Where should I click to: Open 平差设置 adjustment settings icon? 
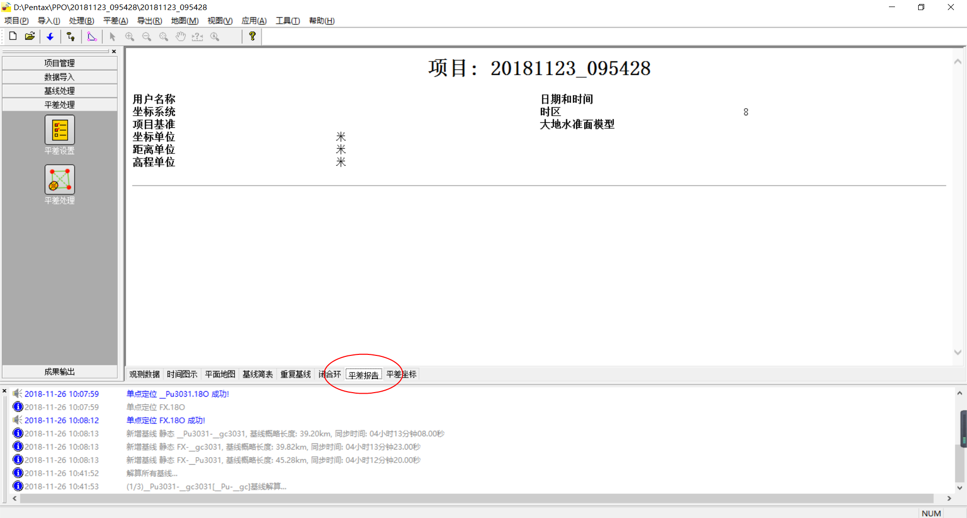click(x=59, y=130)
